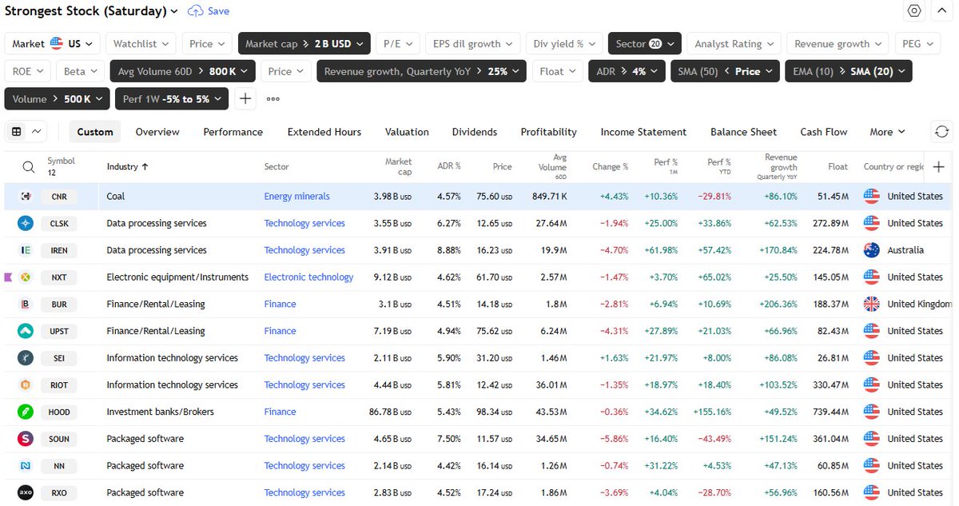Click the SOUN ticker symbol
This screenshot has width=959, height=506.
(59, 439)
